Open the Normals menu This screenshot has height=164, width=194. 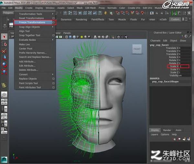click(112, 8)
